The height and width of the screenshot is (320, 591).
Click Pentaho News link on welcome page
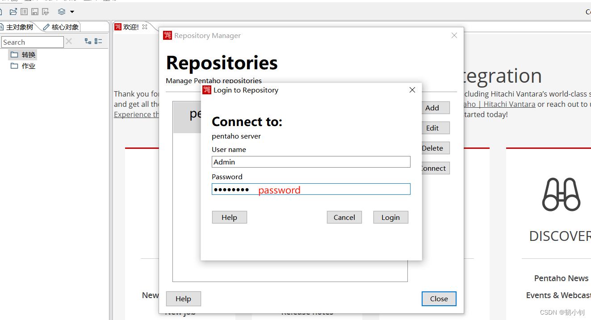561,278
